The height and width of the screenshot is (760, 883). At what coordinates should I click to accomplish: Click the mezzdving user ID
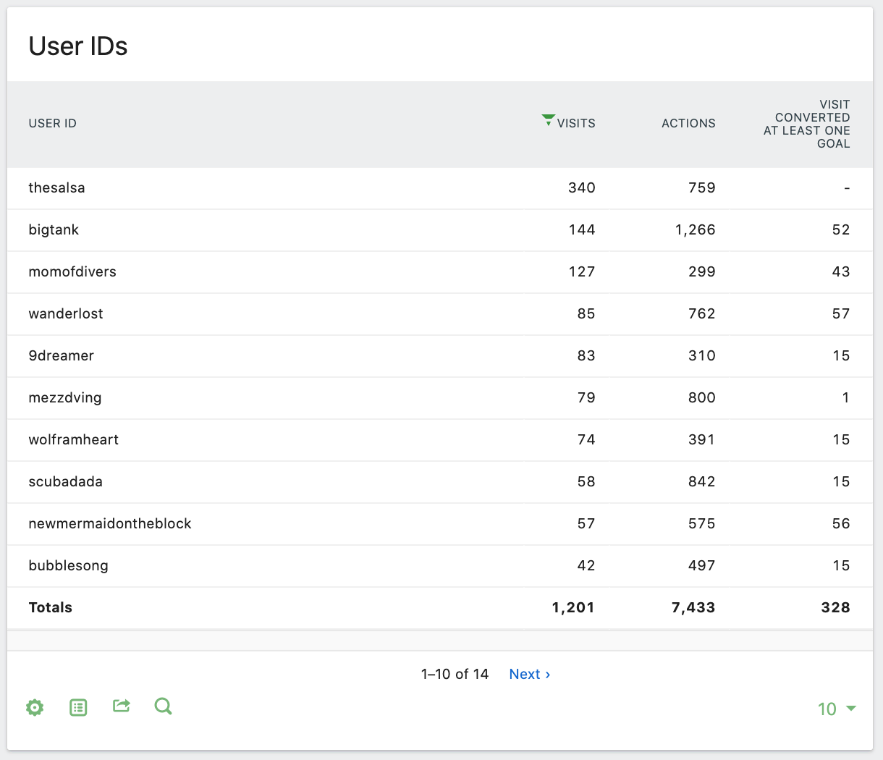65,398
